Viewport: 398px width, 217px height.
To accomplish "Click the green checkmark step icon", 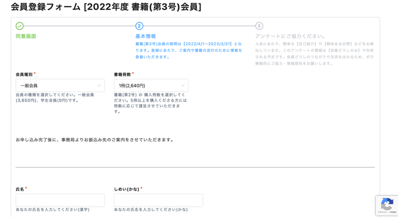I will click(19, 26).
